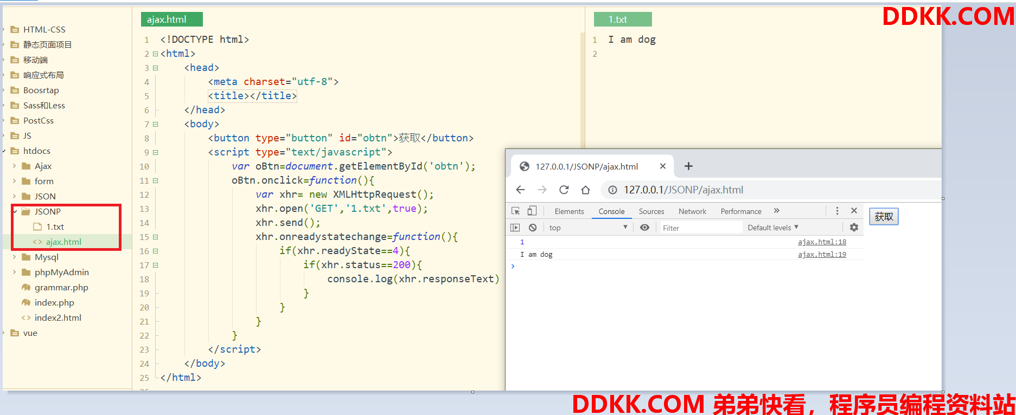
Task: Close the DevTools panel
Action: 854,211
